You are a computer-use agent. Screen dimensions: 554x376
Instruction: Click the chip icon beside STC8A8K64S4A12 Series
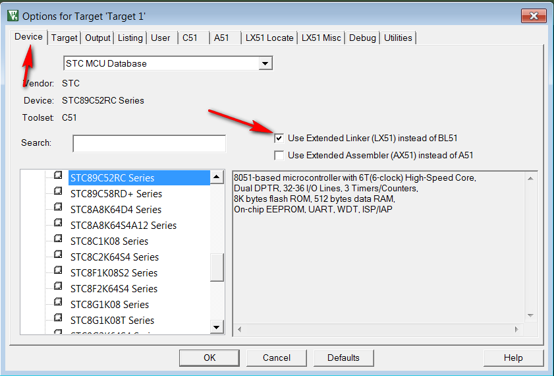point(58,222)
